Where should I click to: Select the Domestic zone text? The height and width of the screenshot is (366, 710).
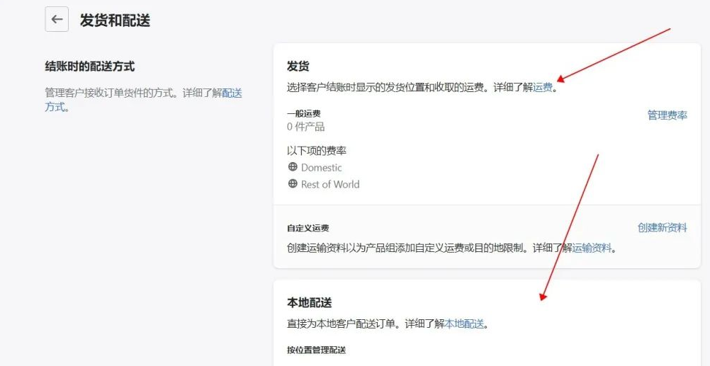tap(321, 168)
